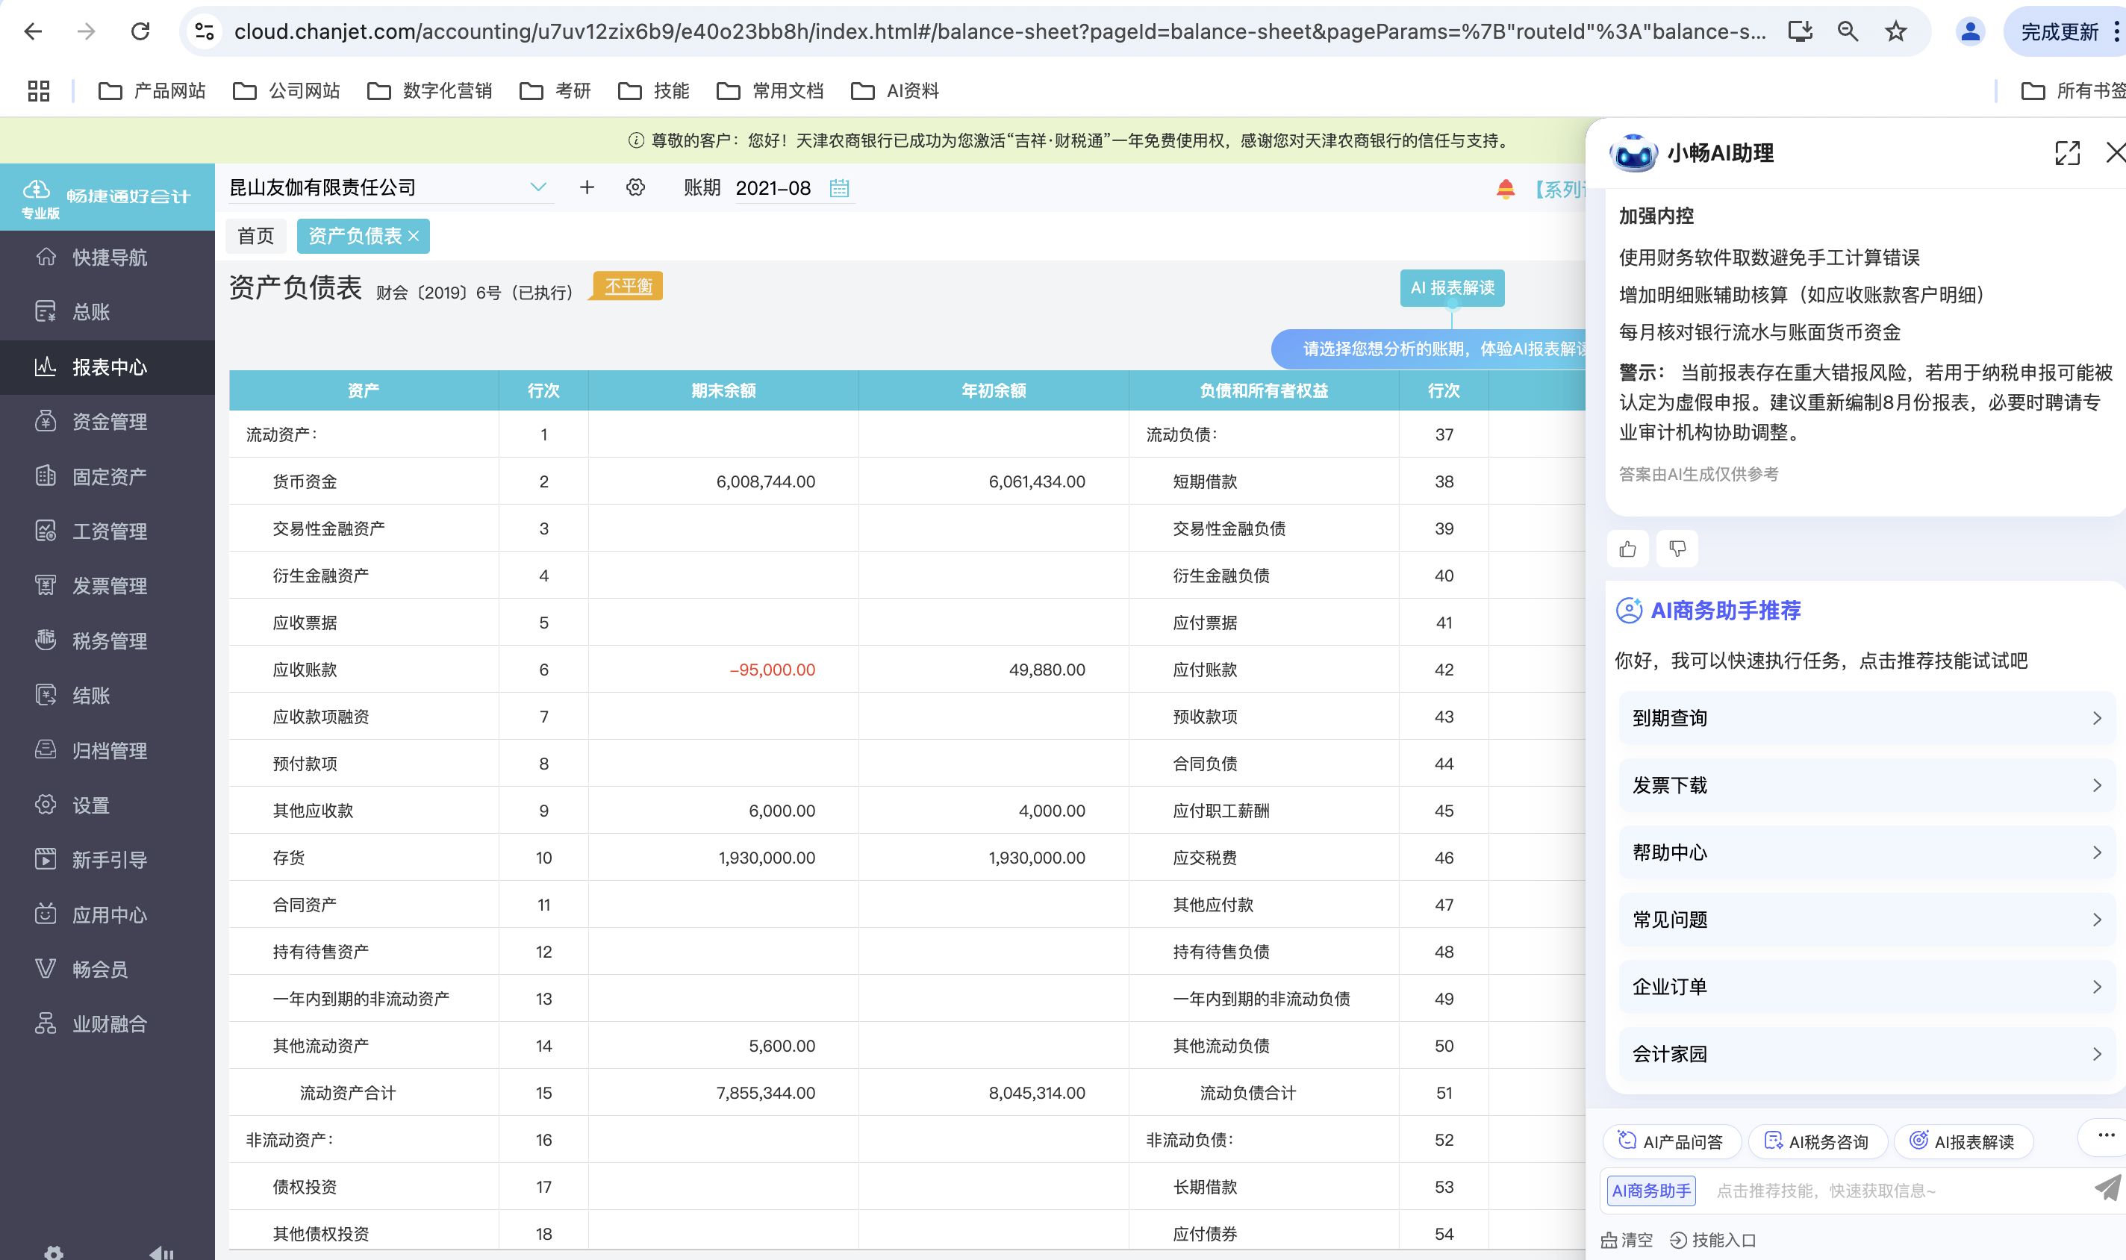Screen dimensions: 2126x1260
Task: Open more options next to AI报表解读 chip
Action: click(2106, 1136)
